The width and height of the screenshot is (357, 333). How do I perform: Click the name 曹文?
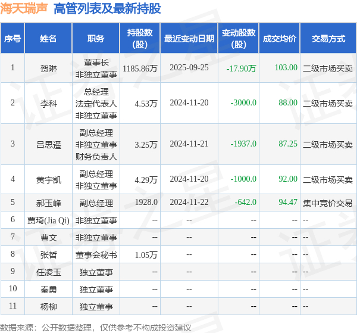click(x=49, y=238)
